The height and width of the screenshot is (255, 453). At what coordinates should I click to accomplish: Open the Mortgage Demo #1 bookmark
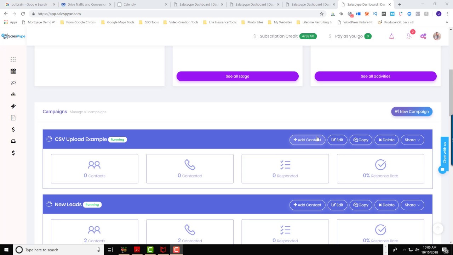point(39,22)
